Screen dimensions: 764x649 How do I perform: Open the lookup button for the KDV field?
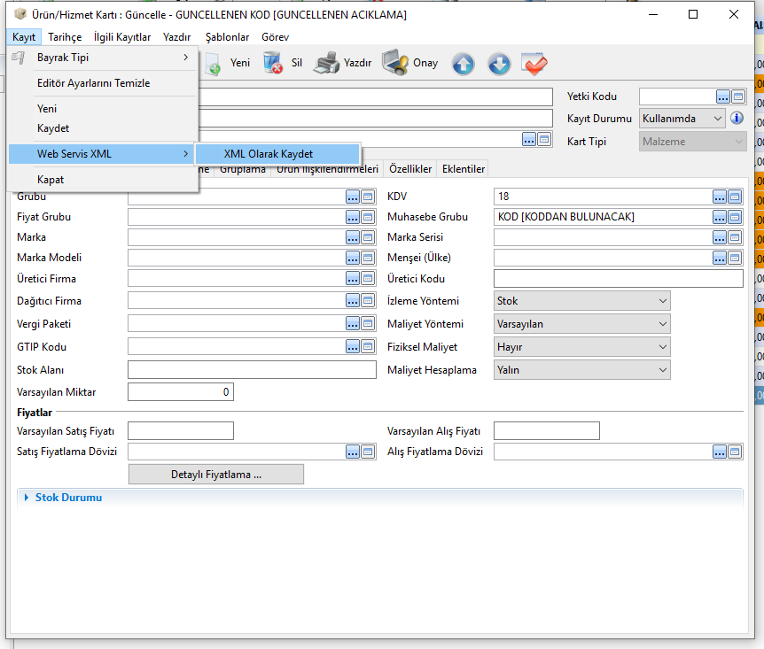(x=720, y=197)
